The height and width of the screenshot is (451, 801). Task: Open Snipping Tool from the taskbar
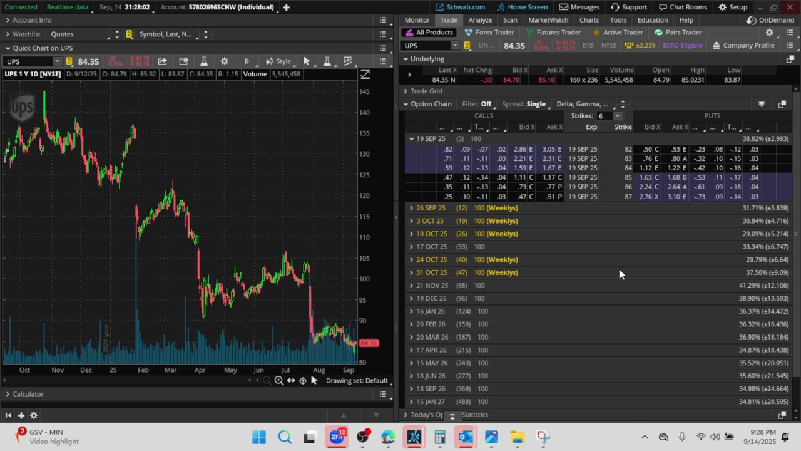click(543, 437)
